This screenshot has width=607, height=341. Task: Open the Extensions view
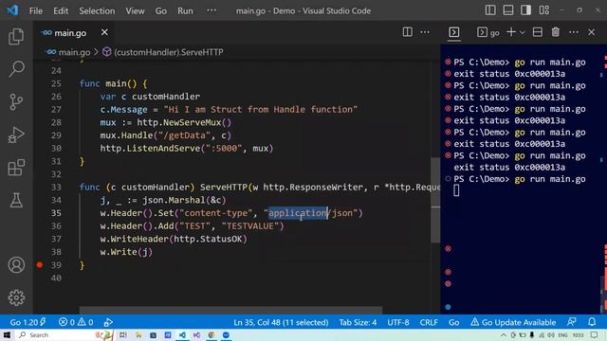pyautogui.click(x=16, y=168)
